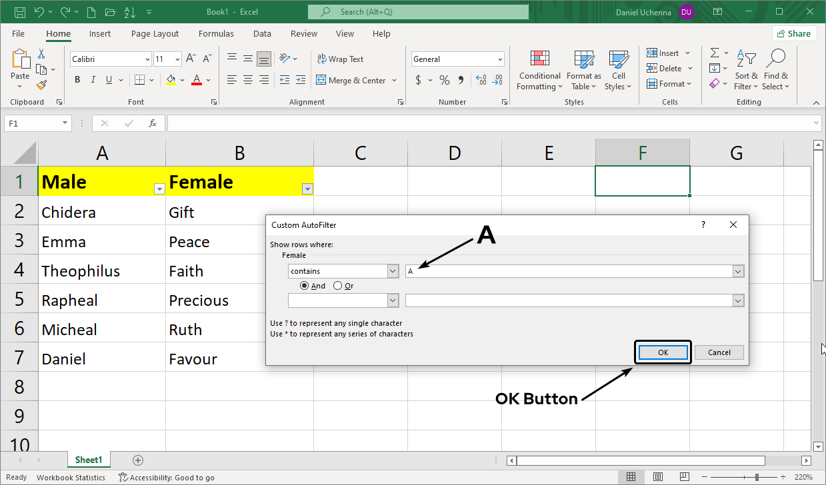The height and width of the screenshot is (485, 826).
Task: Toggle Bold formatting in Font group
Action: click(x=77, y=80)
